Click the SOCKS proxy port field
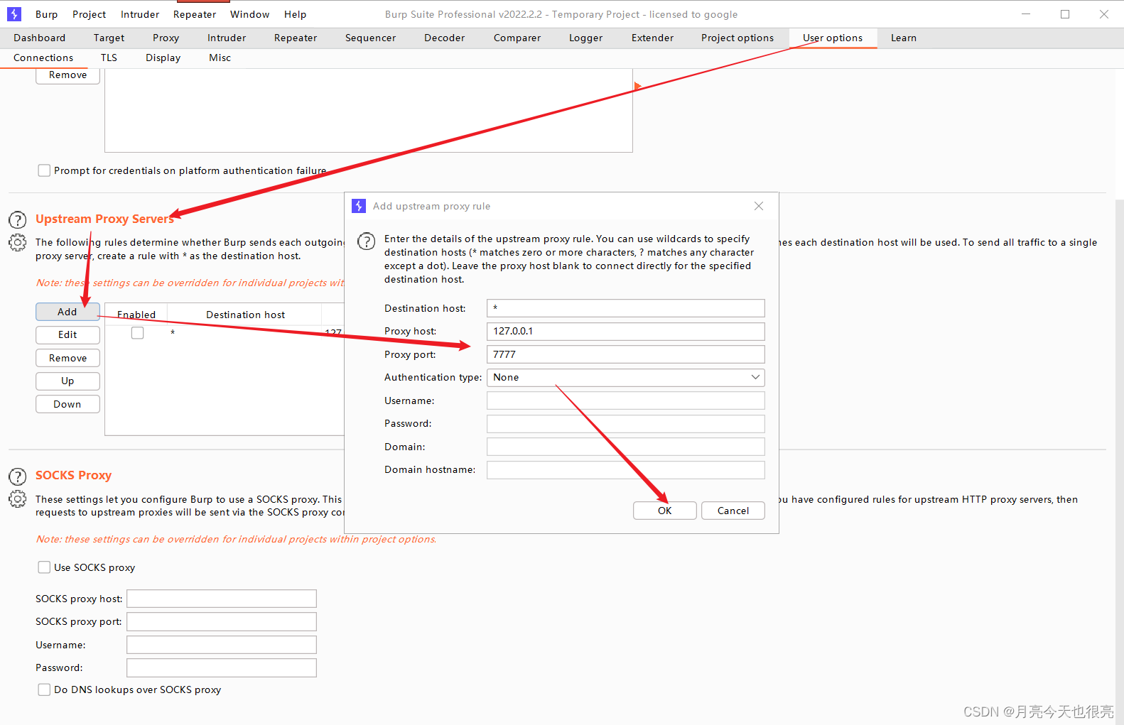 pyautogui.click(x=221, y=622)
